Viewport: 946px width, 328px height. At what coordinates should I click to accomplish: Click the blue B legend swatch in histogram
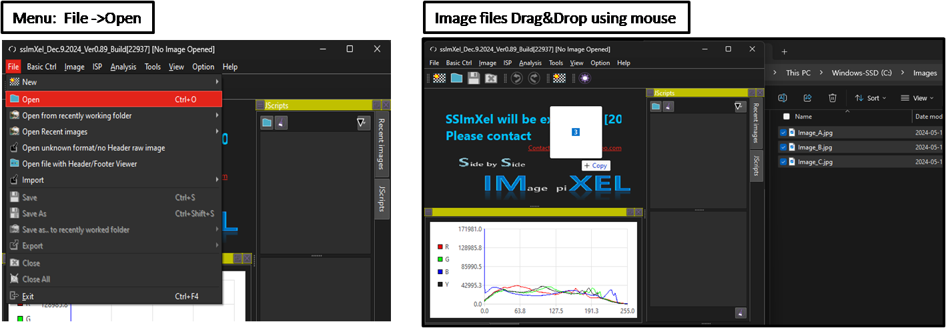pyautogui.click(x=439, y=271)
